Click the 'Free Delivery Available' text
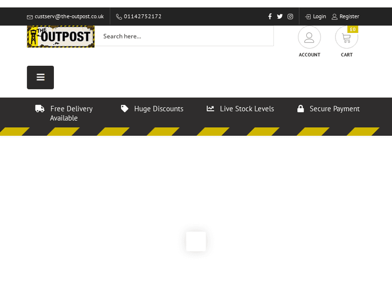 [71, 113]
